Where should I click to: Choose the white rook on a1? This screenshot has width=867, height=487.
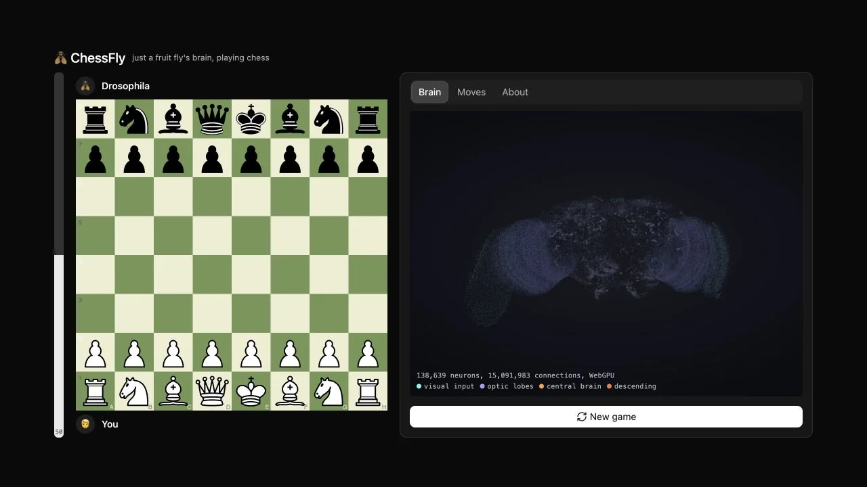96,391
